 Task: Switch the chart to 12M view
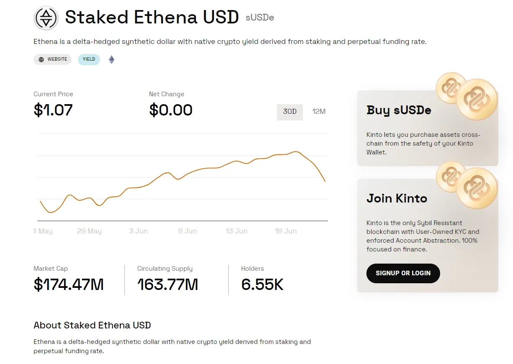coord(319,112)
